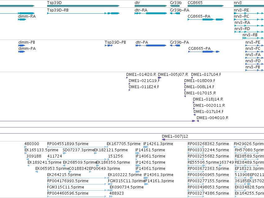Click the DME1-017O15.R label
Viewport: 264px width, 198px height.
200,93
